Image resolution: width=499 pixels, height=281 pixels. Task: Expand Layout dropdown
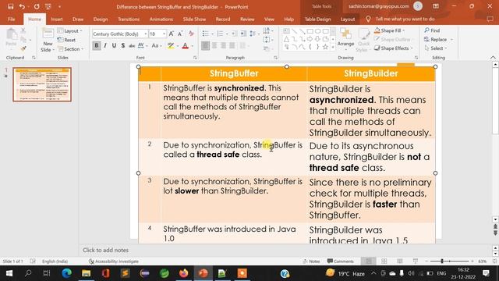70,31
